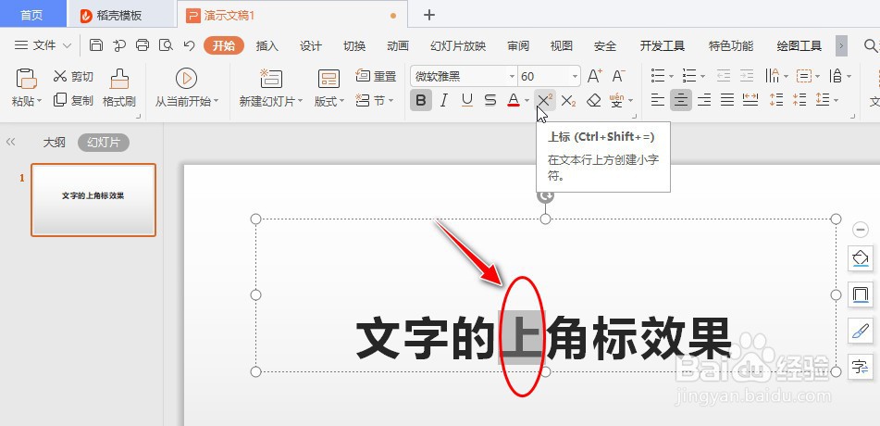Expand more ribbon tabs chevron
The width and height of the screenshot is (880, 426).
pyautogui.click(x=841, y=45)
